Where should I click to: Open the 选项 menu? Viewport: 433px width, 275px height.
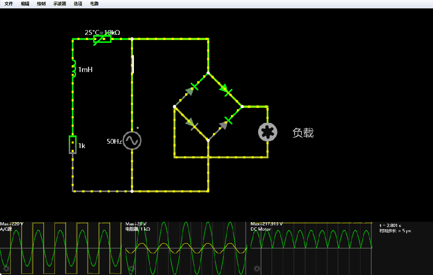[78, 4]
